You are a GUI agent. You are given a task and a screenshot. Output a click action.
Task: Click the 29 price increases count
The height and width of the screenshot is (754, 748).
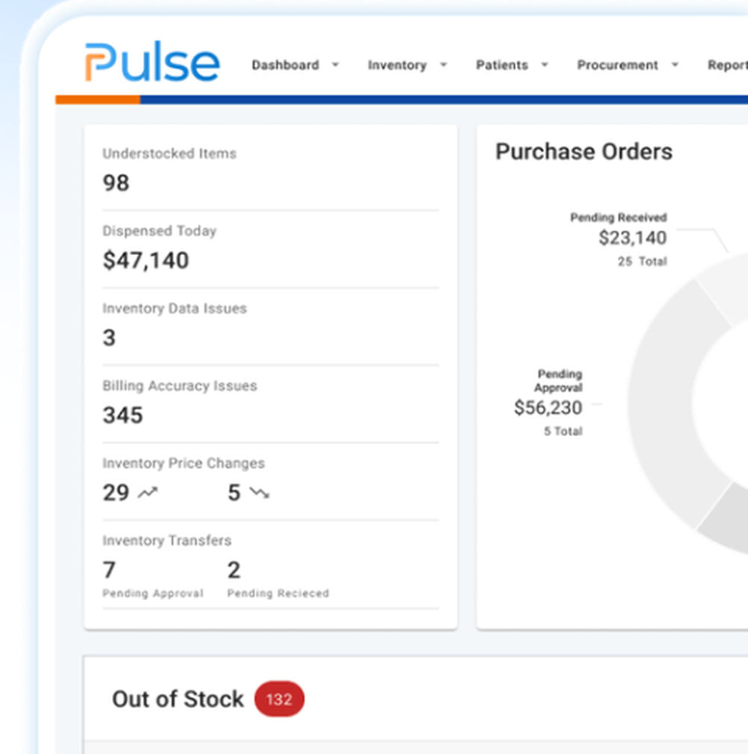pyautogui.click(x=116, y=492)
